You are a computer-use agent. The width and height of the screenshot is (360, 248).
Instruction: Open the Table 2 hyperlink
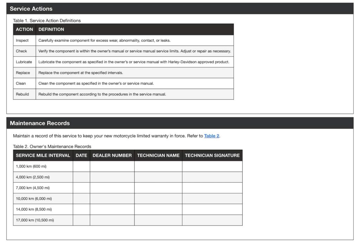211,136
